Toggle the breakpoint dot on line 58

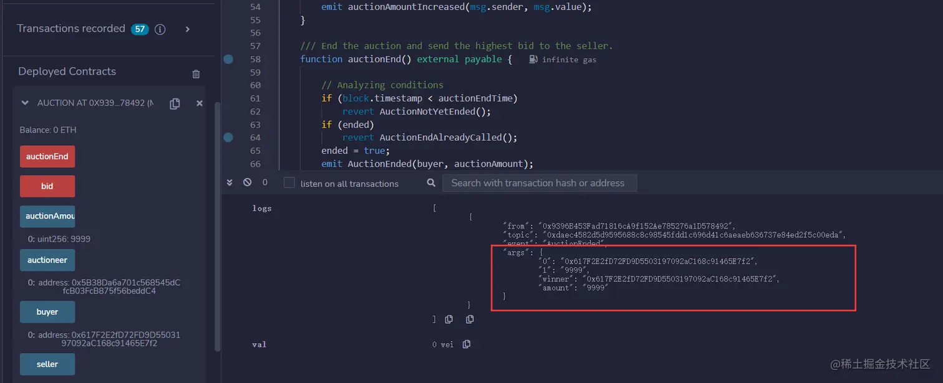tap(228, 59)
